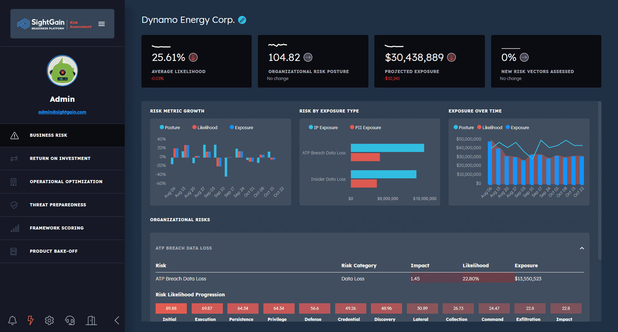Click the main panel vertical scrollbar

(600, 180)
